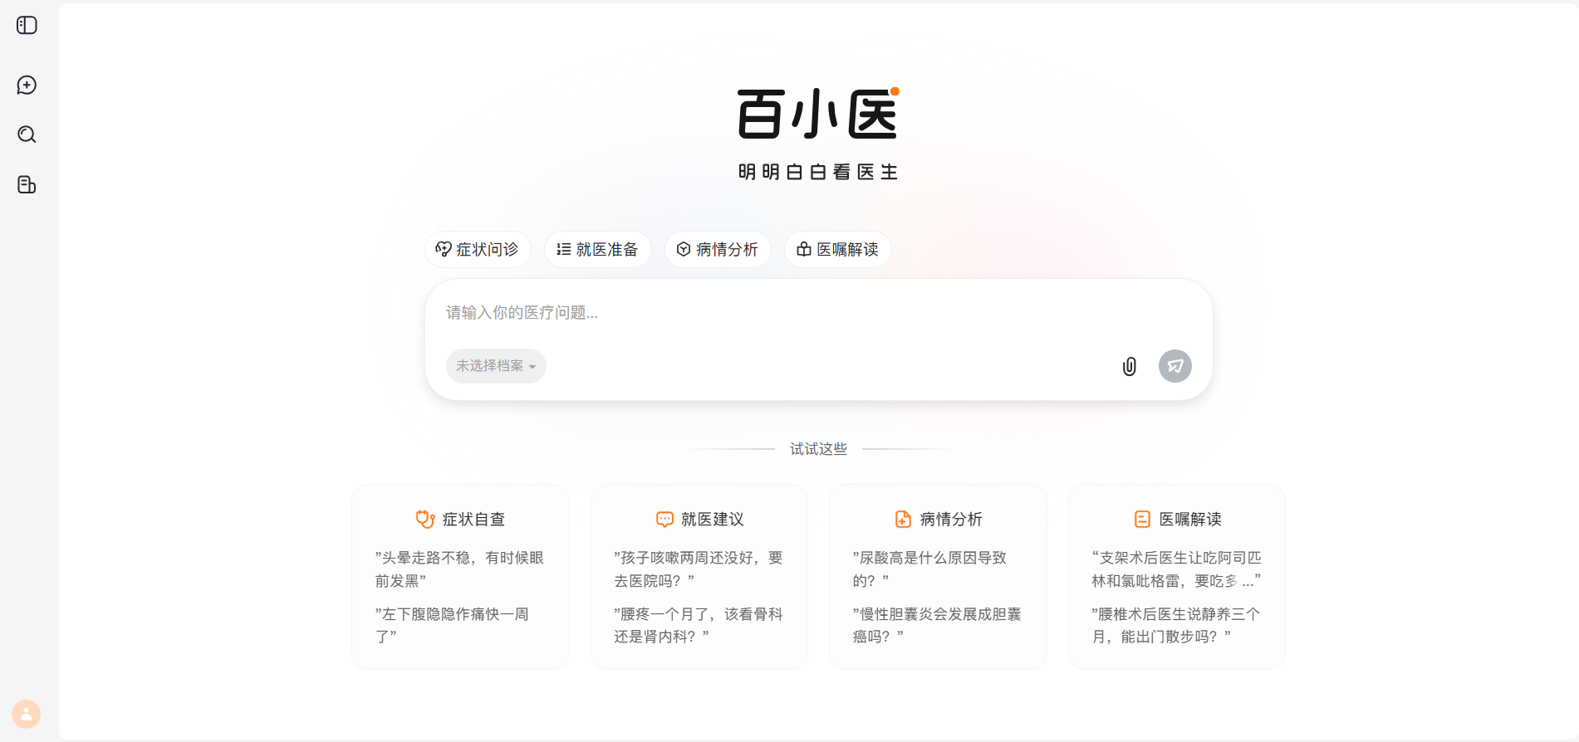1579x742 pixels.
Task: Try "腰椎术后医生说静养三个月" example
Action: coord(1176,625)
